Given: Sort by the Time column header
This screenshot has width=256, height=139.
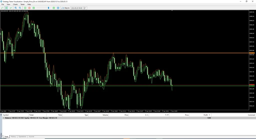Looking at the screenshot, I should tap(54, 115).
